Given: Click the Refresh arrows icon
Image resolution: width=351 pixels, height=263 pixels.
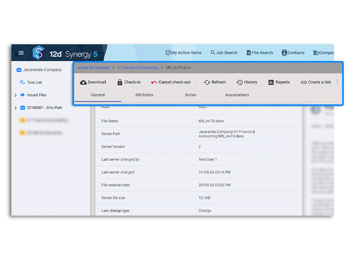Looking at the screenshot, I should pyautogui.click(x=207, y=82).
